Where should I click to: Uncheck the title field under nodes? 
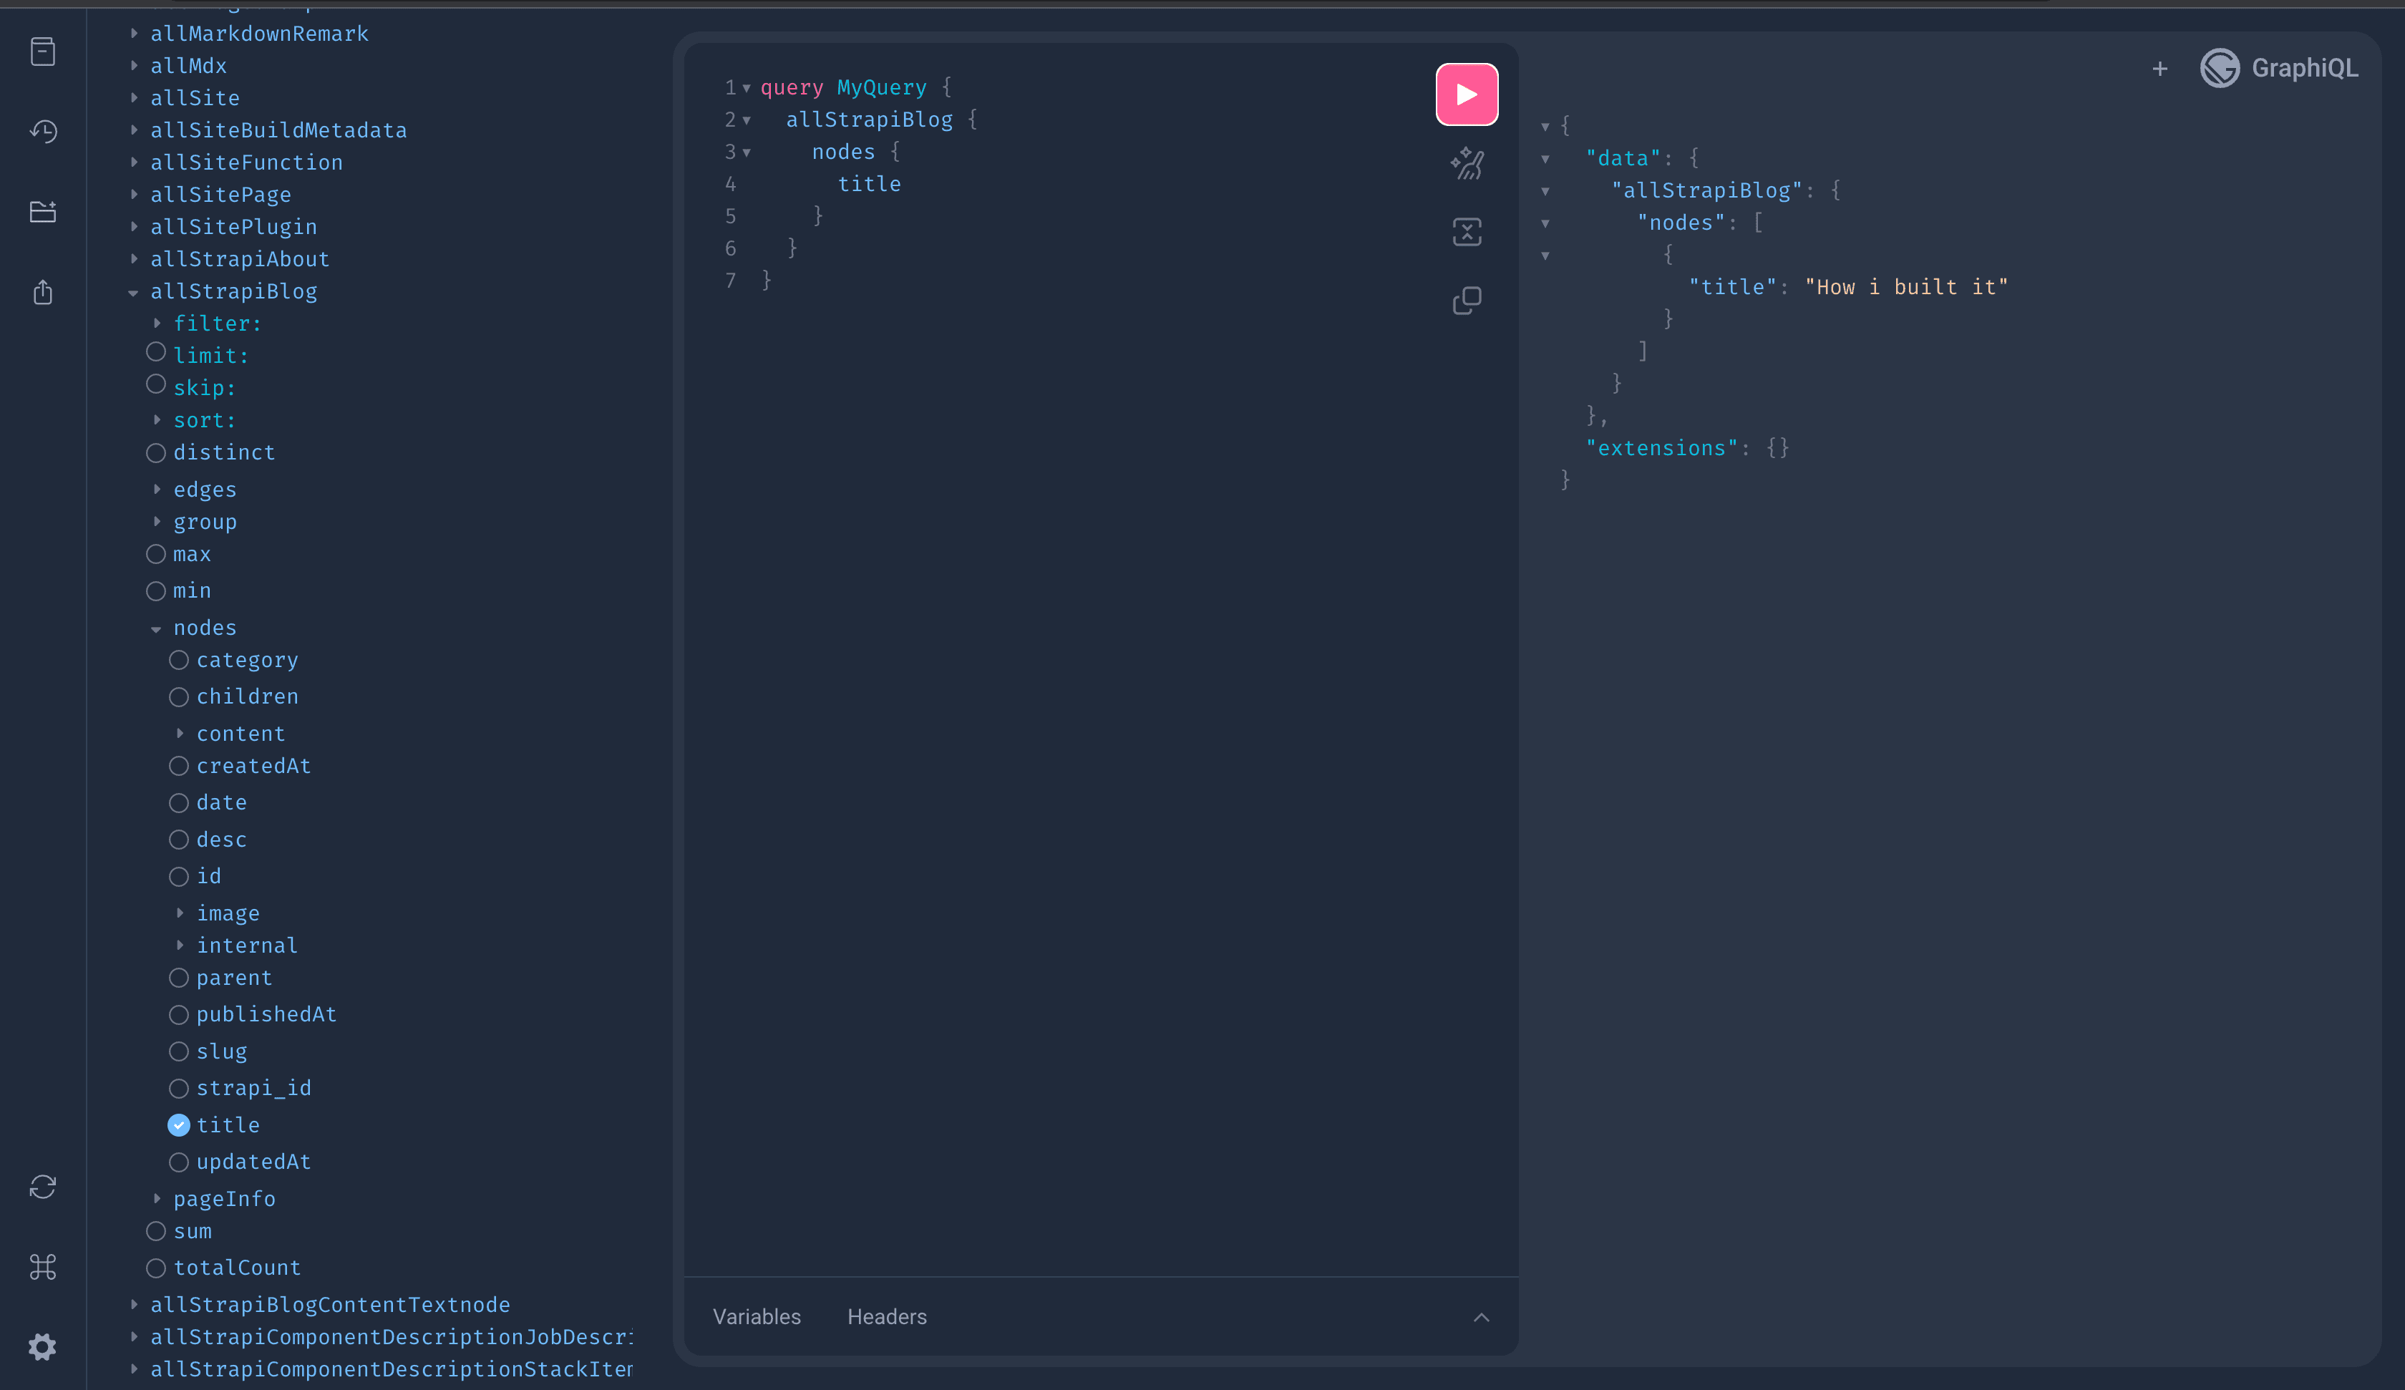178,1124
